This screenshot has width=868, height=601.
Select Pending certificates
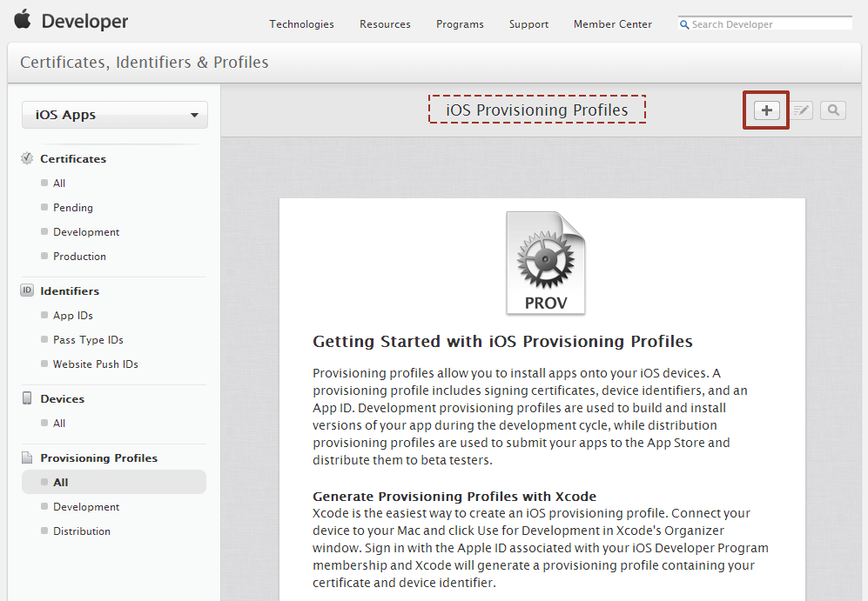point(72,207)
